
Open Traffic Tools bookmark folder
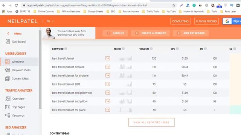point(151,12)
